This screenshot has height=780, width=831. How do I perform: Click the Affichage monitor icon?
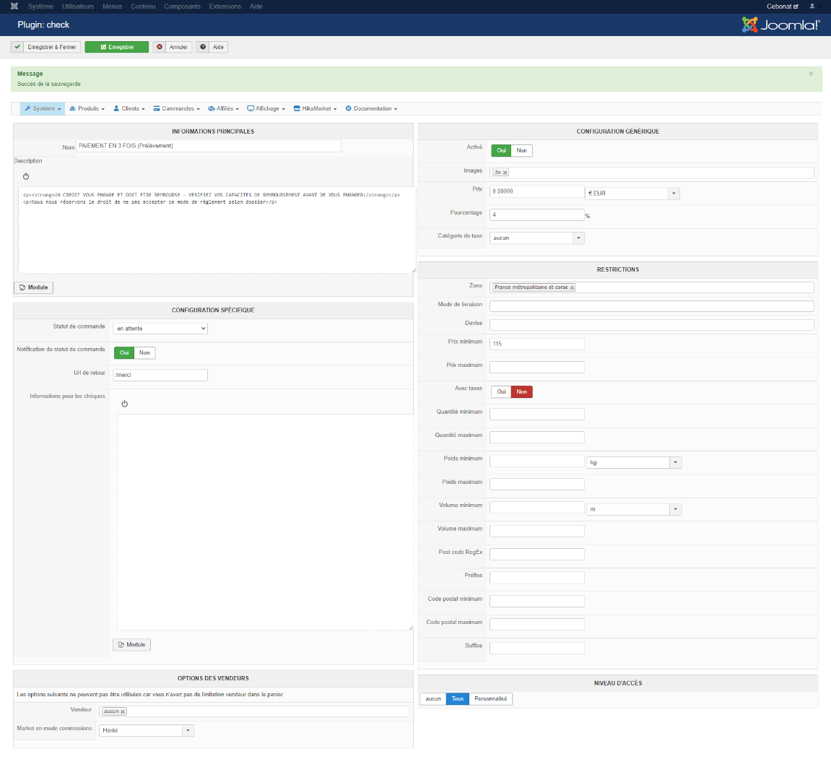pyautogui.click(x=250, y=108)
